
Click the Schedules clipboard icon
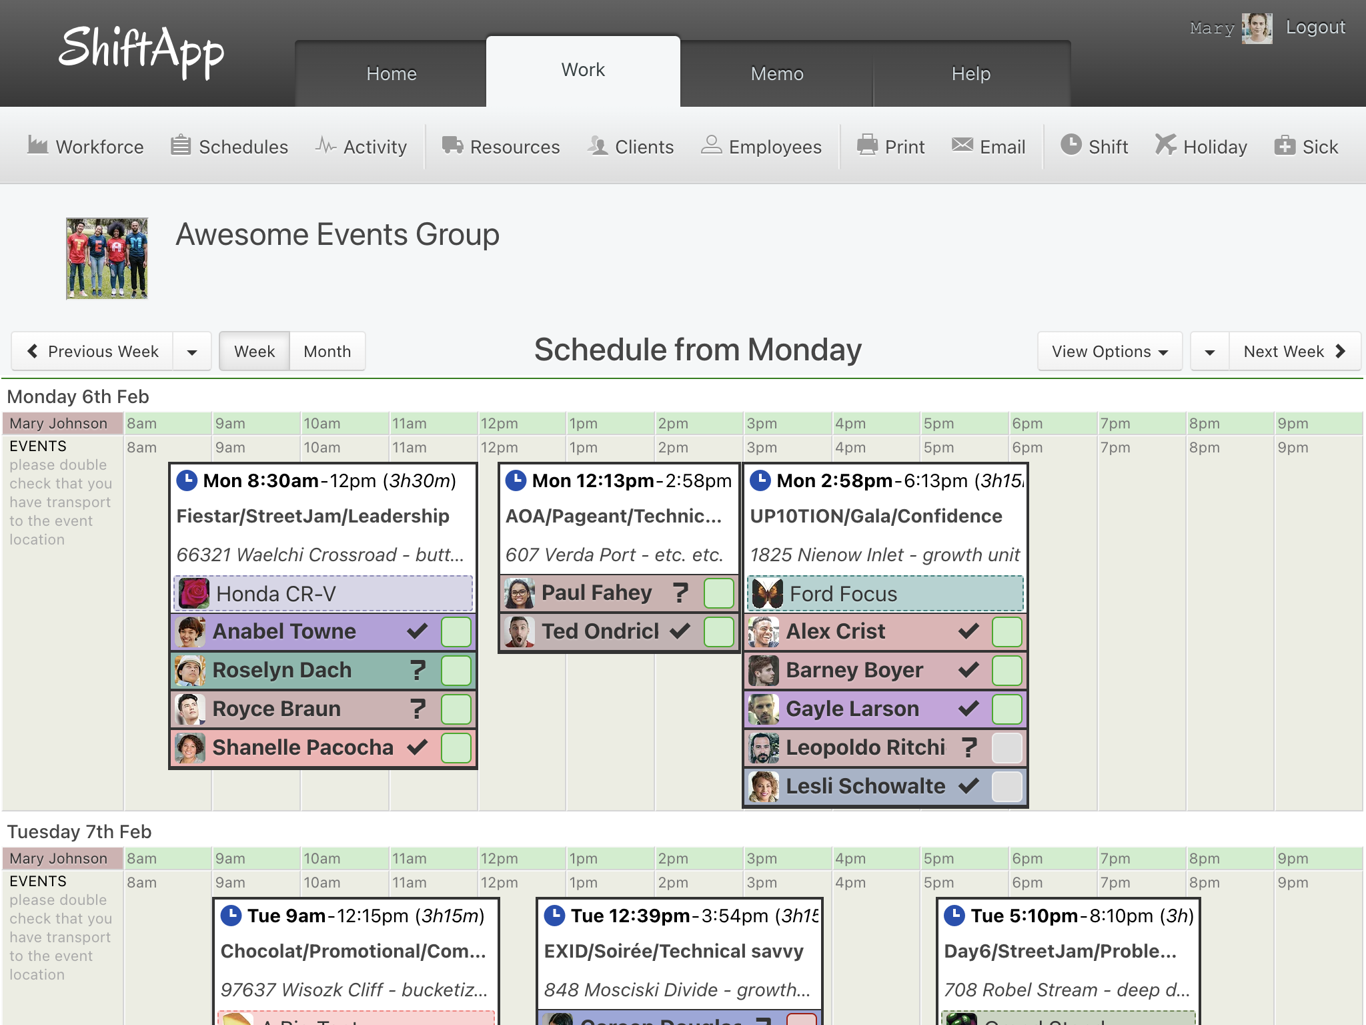pyautogui.click(x=181, y=145)
